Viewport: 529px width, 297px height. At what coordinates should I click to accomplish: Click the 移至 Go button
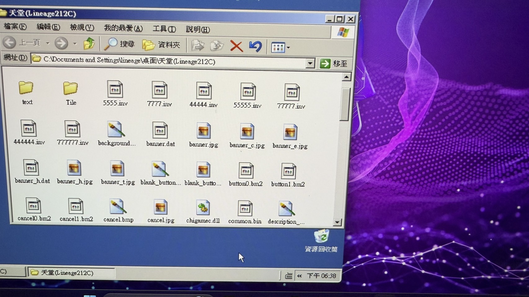click(x=334, y=63)
